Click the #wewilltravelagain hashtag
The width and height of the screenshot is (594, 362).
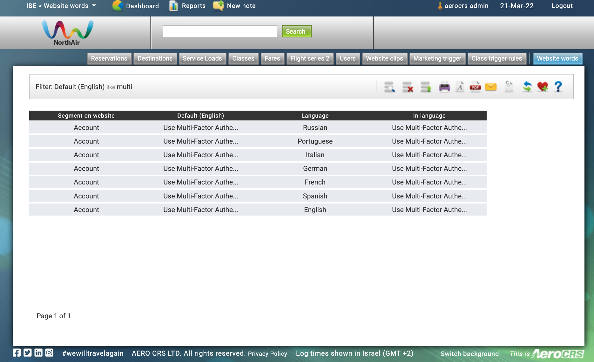click(x=93, y=353)
